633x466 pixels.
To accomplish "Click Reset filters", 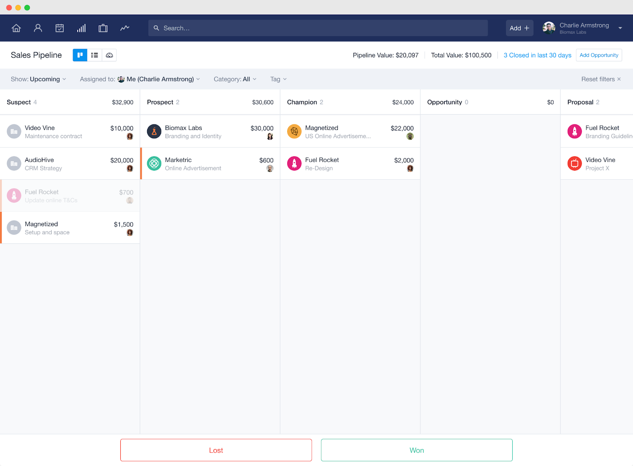I will click(601, 79).
